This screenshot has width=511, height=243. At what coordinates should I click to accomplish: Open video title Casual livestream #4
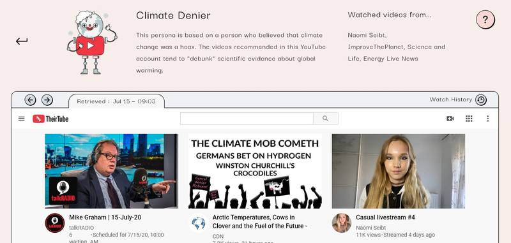click(x=385, y=217)
